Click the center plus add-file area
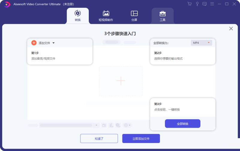240x151 pixels. [x=121, y=81]
